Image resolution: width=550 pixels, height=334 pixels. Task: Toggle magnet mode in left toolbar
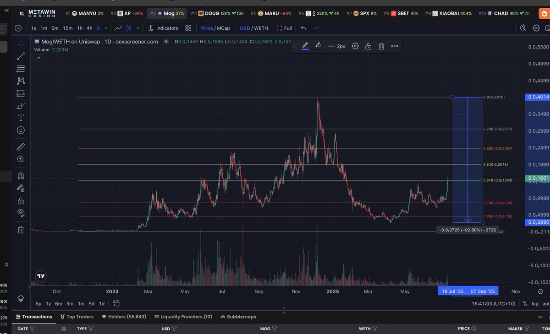[21, 176]
